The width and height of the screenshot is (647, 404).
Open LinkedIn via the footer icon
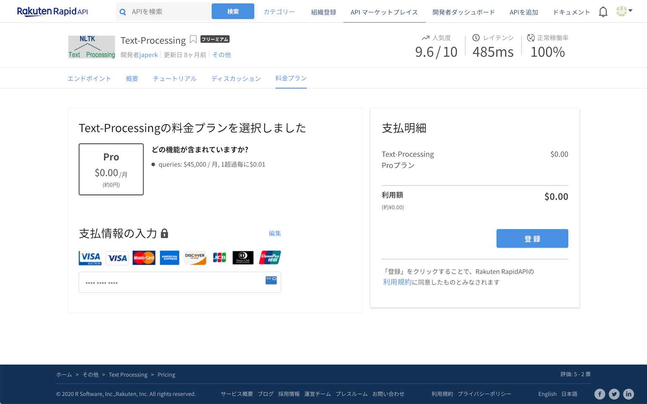coord(629,394)
